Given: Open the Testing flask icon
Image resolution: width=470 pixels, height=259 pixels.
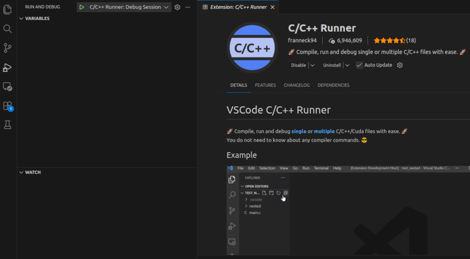Looking at the screenshot, I should [x=7, y=125].
